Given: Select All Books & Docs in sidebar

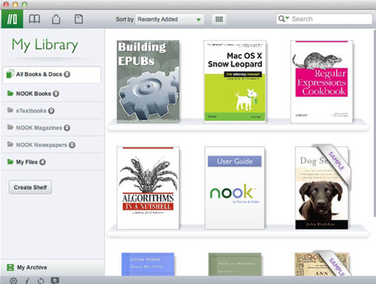Looking at the screenshot, I should click(x=52, y=75).
